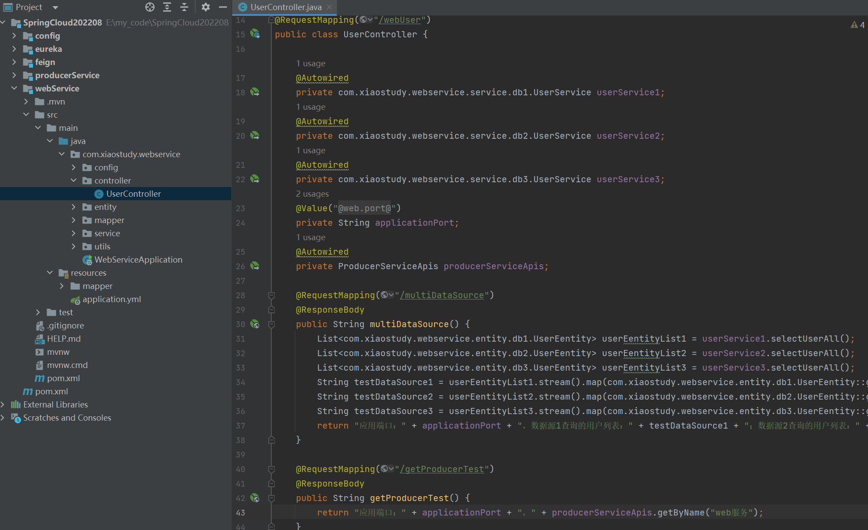Click the bean gutter icon on line 15
This screenshot has height=530, width=868.
pyautogui.click(x=255, y=34)
